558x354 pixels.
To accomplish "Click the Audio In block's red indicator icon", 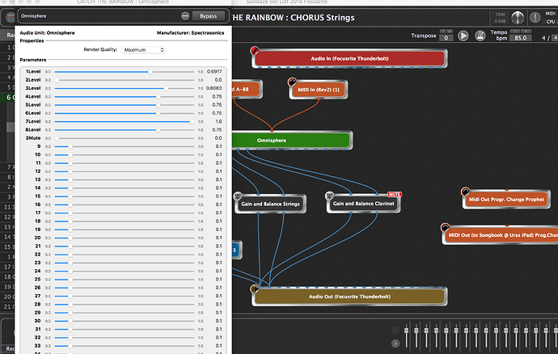I will coord(255,51).
